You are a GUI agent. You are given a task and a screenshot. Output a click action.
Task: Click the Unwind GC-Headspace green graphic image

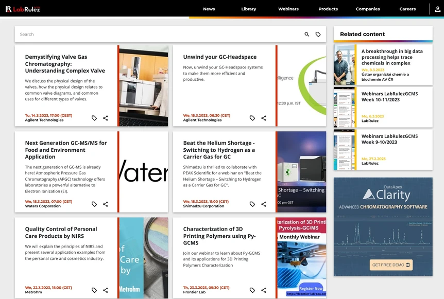pyautogui.click(x=302, y=86)
